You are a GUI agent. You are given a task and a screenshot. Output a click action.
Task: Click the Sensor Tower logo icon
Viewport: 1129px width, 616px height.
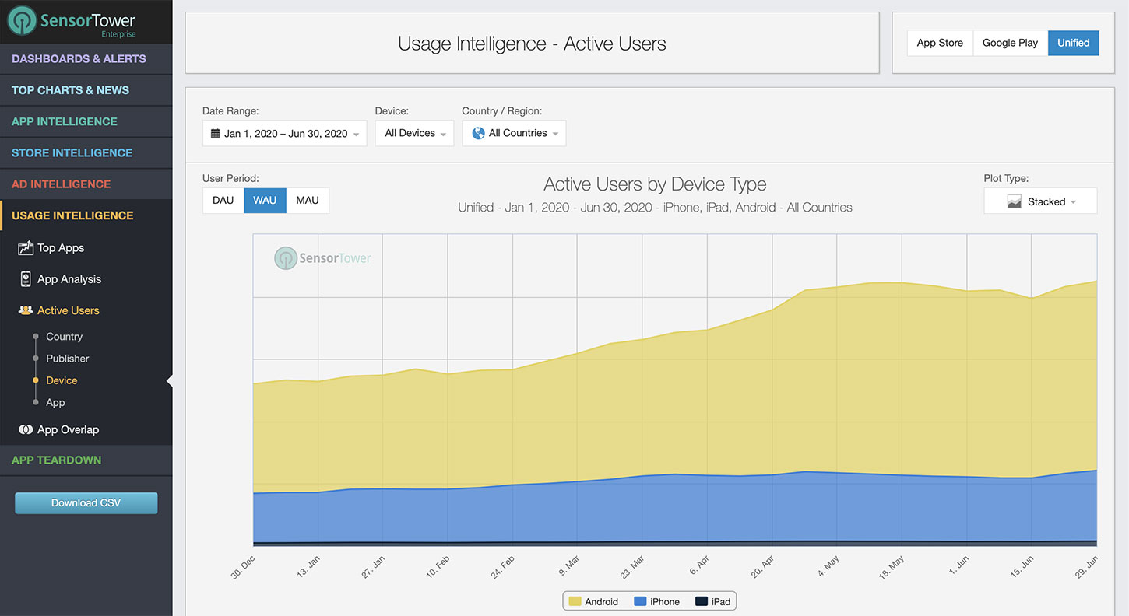(x=23, y=22)
